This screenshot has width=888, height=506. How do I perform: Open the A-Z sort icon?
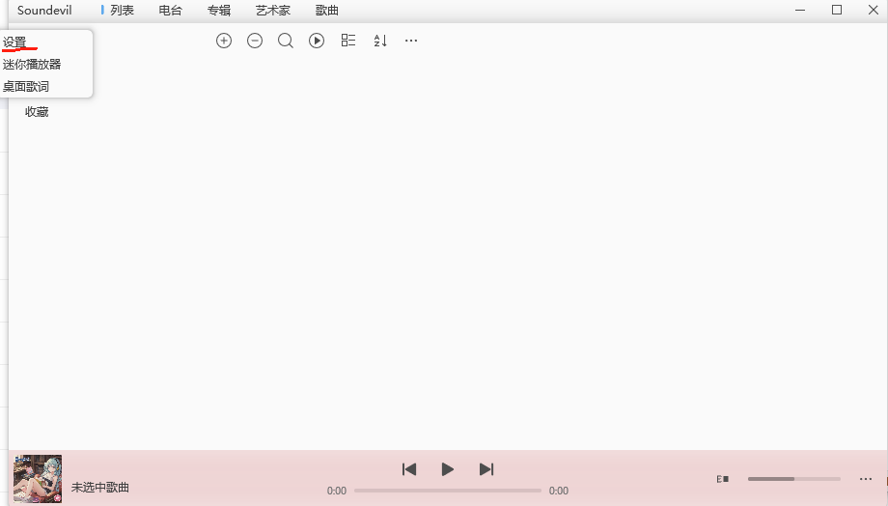tap(380, 41)
